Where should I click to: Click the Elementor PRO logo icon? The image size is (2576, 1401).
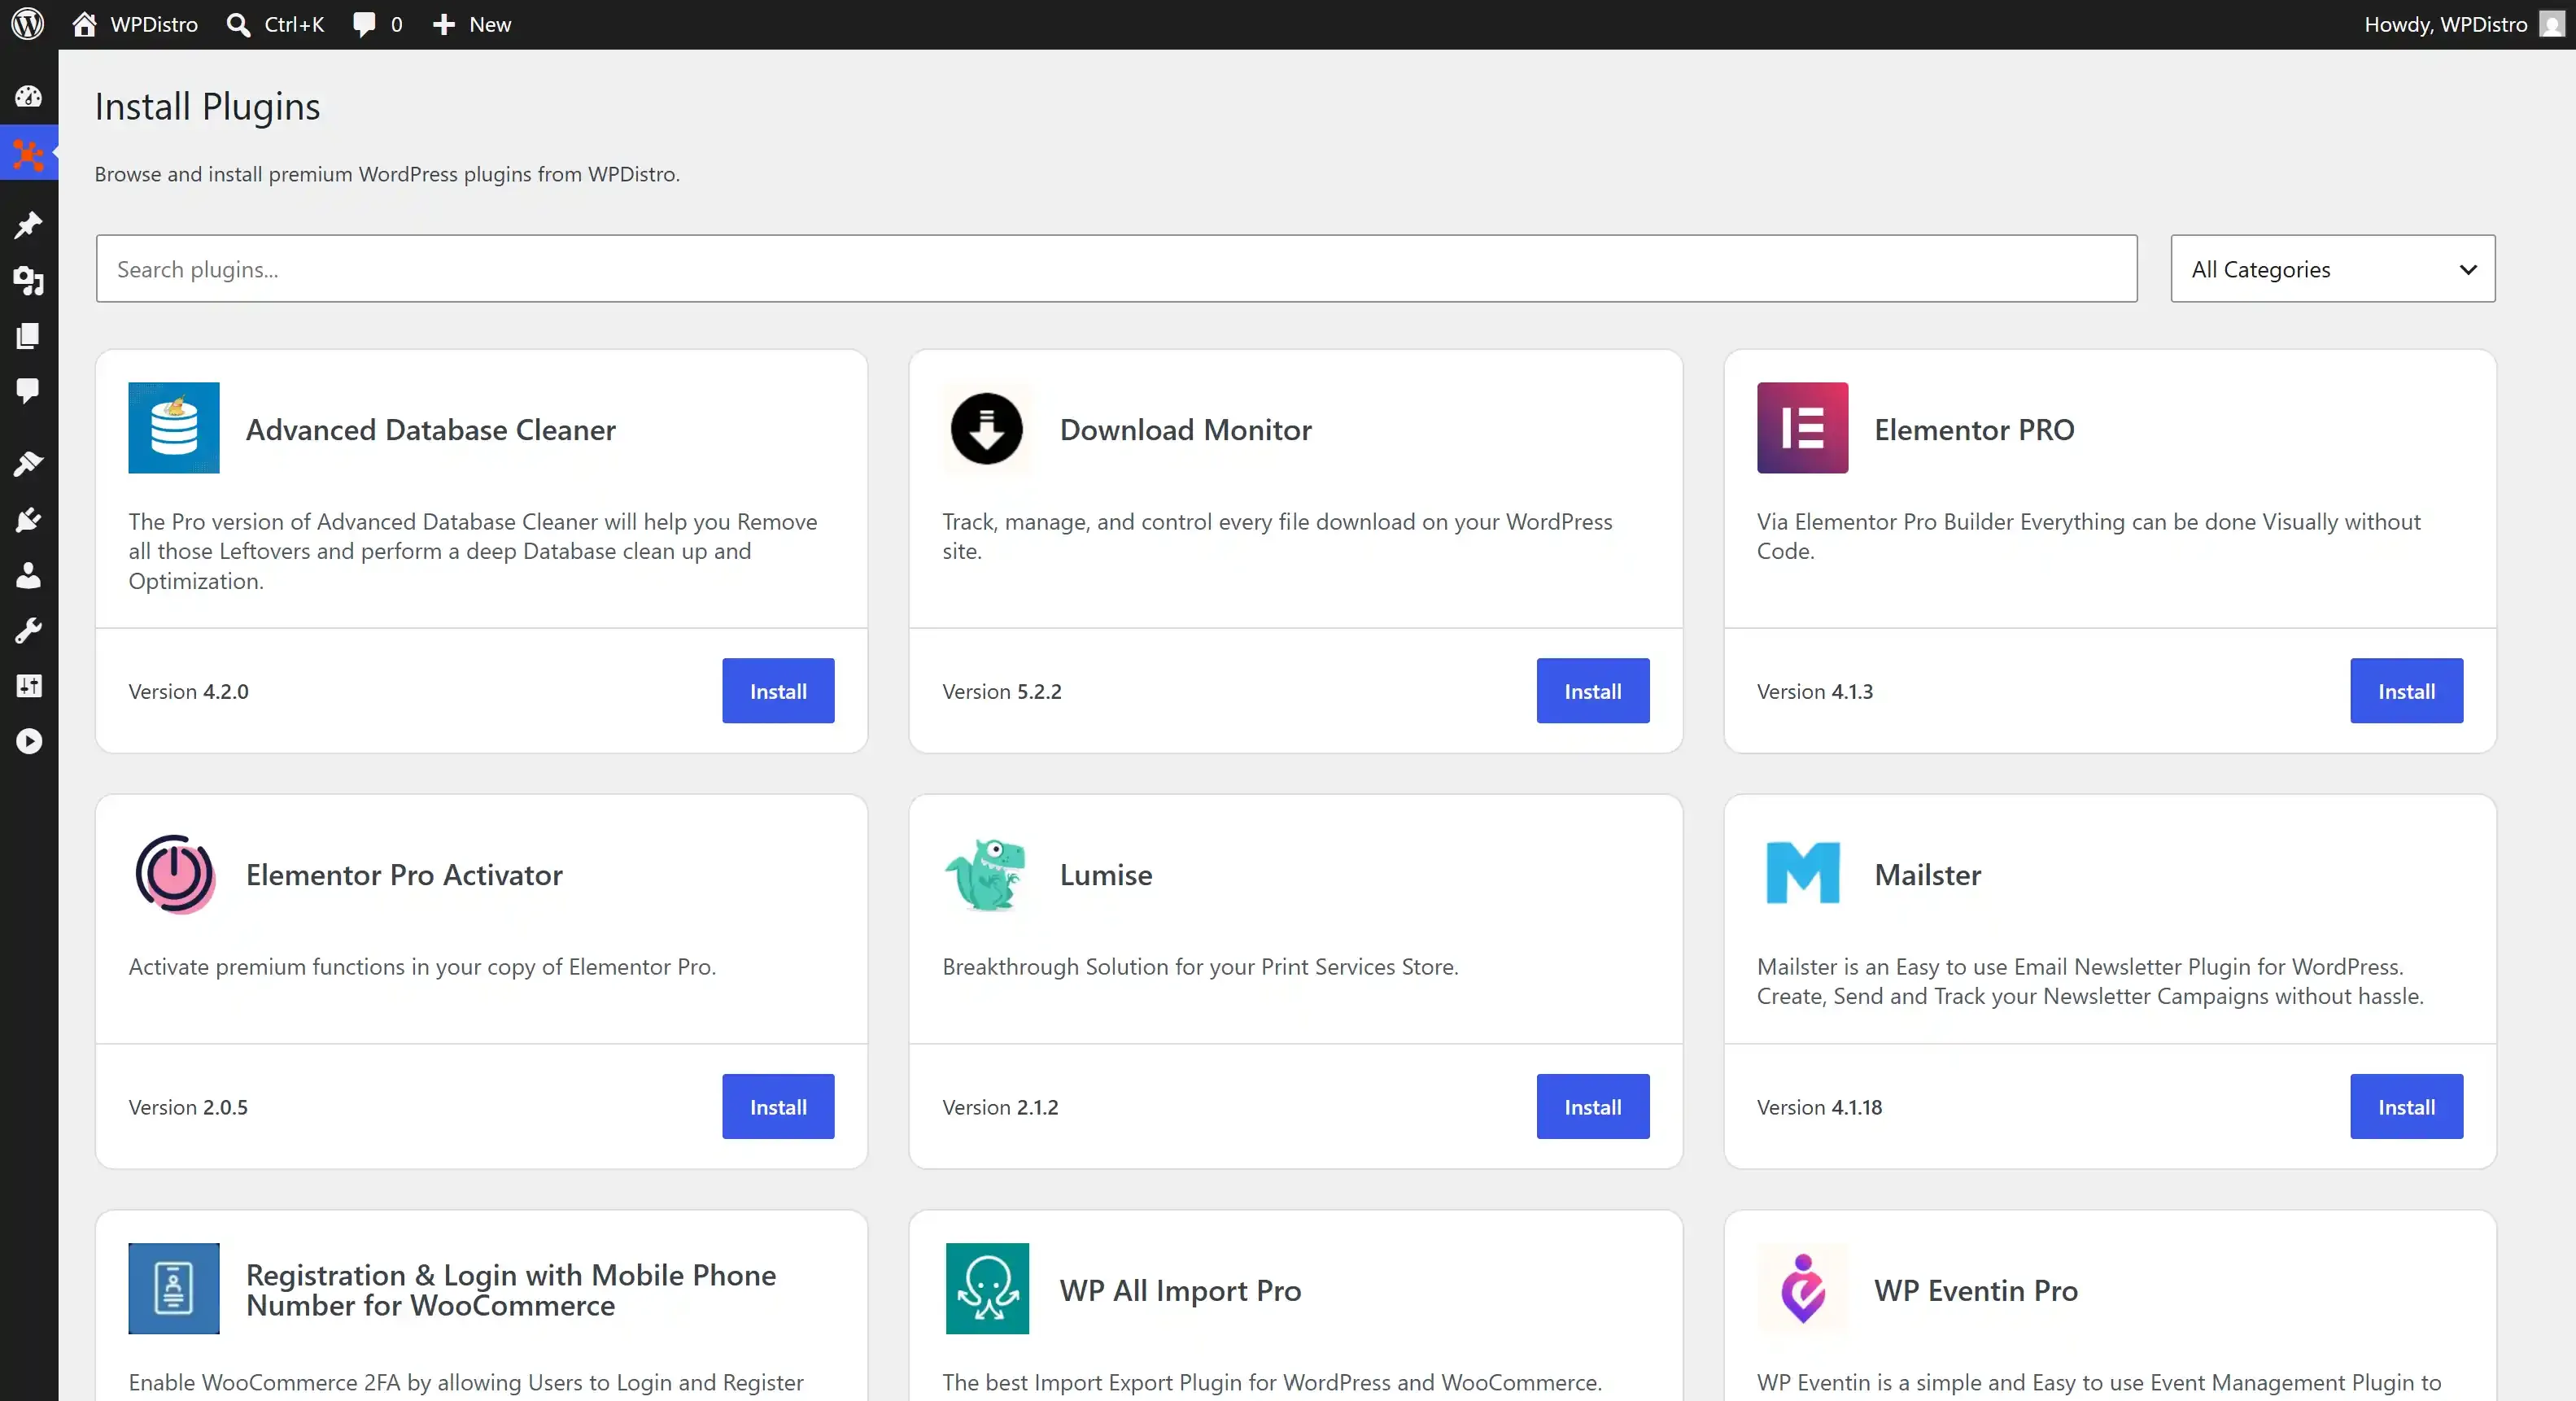point(1802,428)
